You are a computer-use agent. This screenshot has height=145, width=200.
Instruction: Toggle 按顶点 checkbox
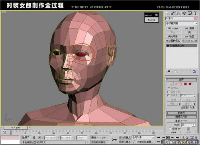tap(169, 88)
